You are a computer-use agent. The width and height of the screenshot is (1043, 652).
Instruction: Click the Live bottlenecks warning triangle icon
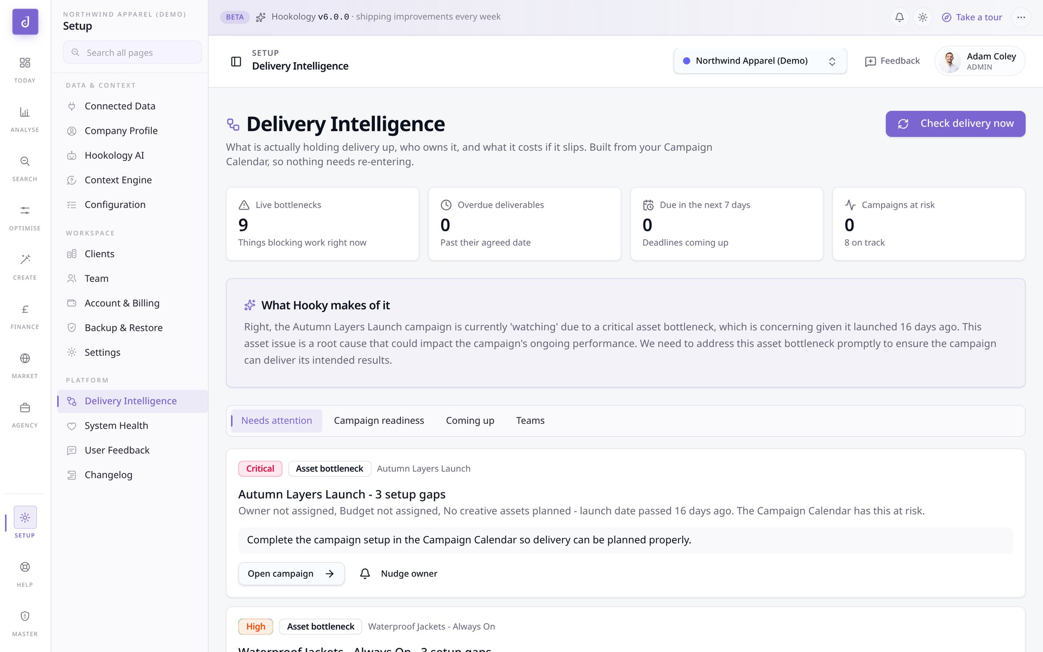pos(244,205)
